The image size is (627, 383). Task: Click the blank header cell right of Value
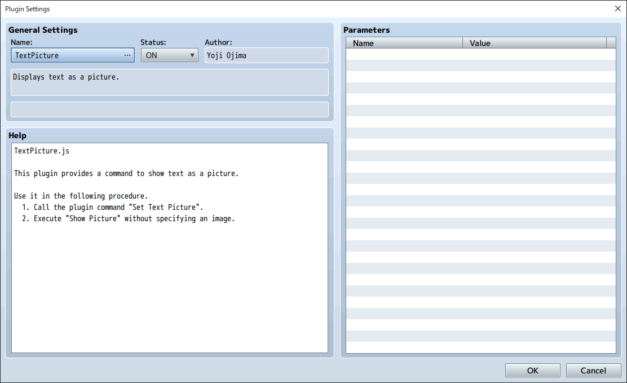click(611, 43)
